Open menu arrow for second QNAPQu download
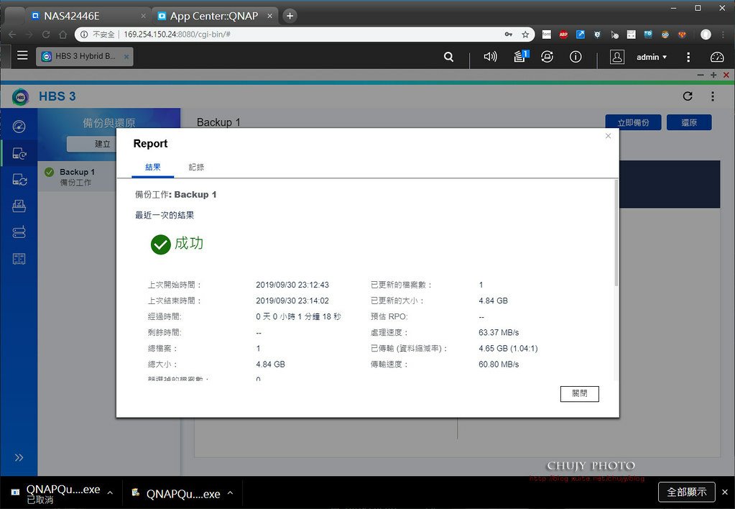 point(230,492)
